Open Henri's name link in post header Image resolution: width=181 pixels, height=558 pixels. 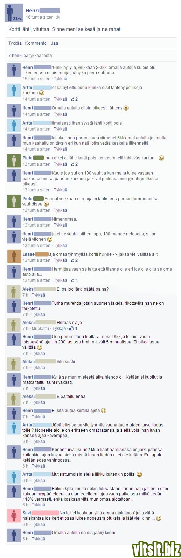(32, 11)
